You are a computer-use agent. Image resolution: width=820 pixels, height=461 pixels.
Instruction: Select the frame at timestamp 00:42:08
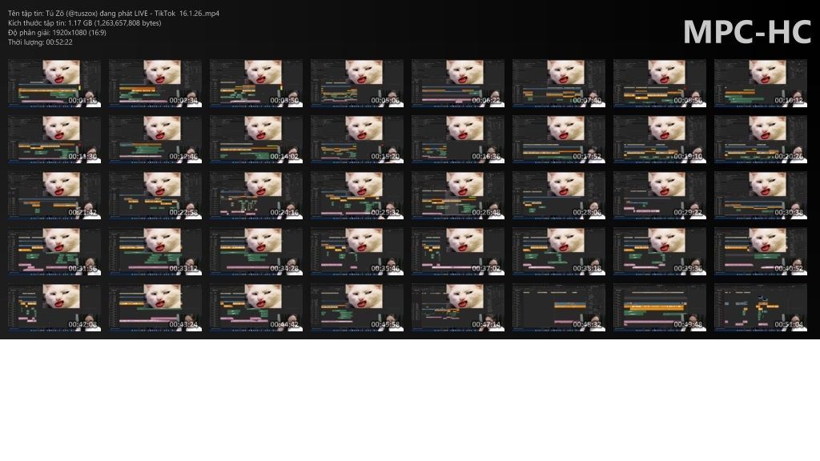tap(54, 307)
